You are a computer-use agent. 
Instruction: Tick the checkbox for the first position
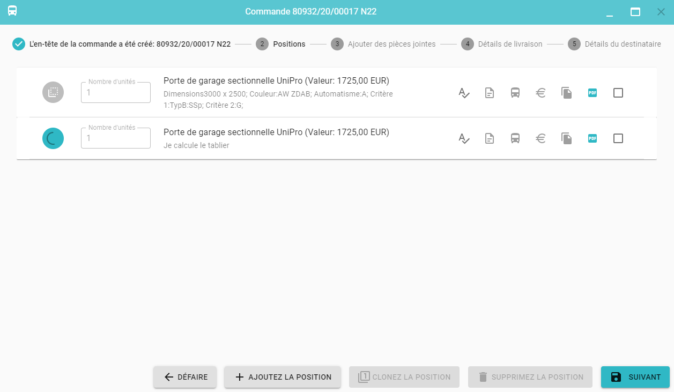(618, 93)
